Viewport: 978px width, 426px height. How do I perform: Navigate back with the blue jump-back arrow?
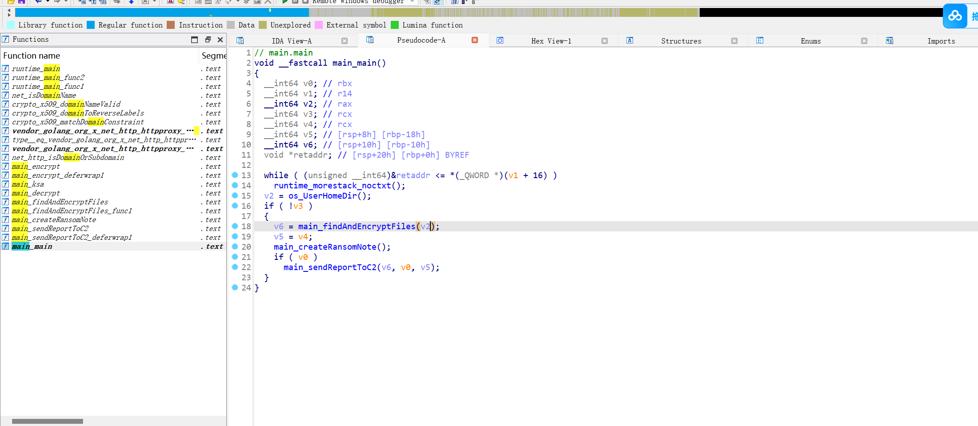coord(37,2)
